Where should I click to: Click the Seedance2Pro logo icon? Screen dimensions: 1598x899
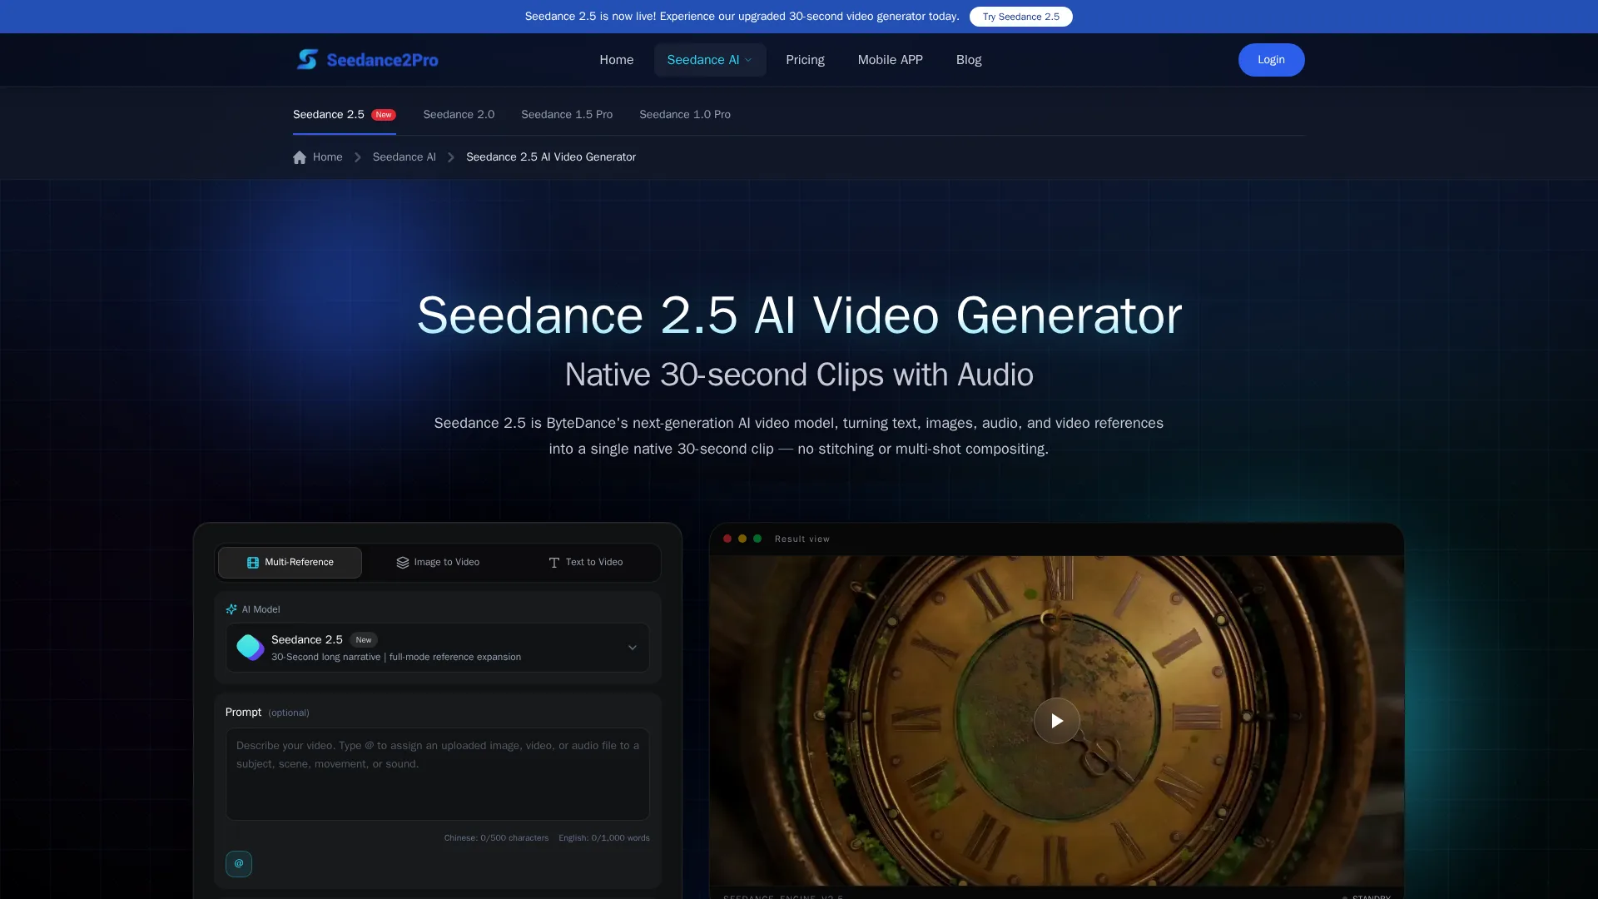coord(307,59)
